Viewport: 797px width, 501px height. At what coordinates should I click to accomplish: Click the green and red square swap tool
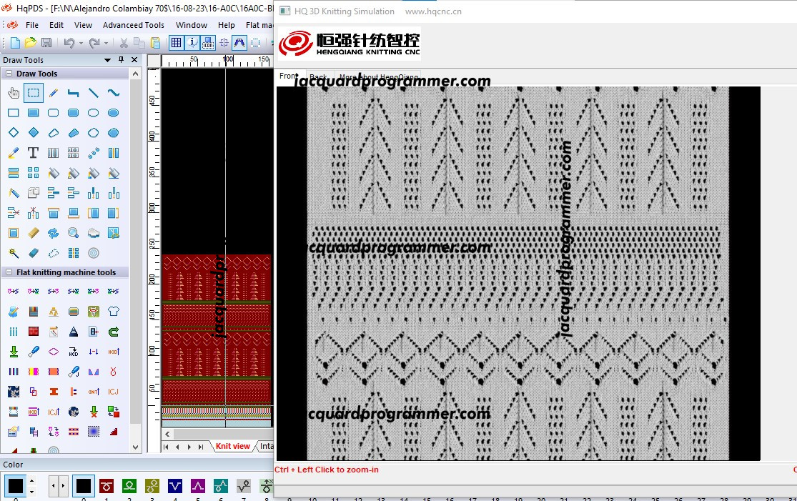114,412
